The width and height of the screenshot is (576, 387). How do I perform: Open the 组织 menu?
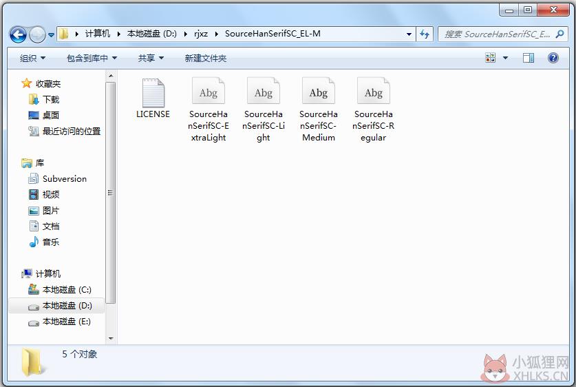32,58
